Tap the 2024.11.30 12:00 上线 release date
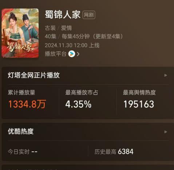 pos(72,46)
